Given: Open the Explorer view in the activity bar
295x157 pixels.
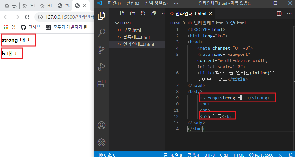Looking at the screenshot, I should point(101,16).
